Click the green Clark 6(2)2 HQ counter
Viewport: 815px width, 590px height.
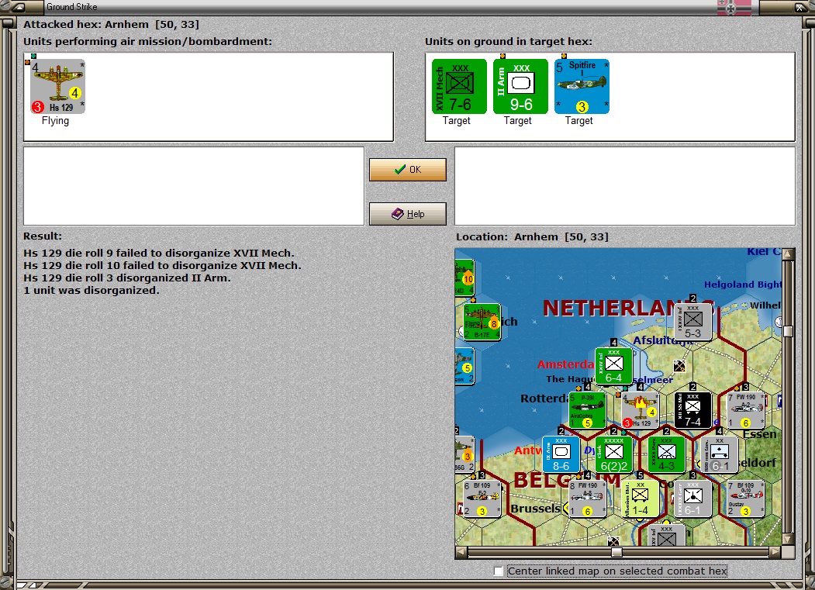point(614,455)
